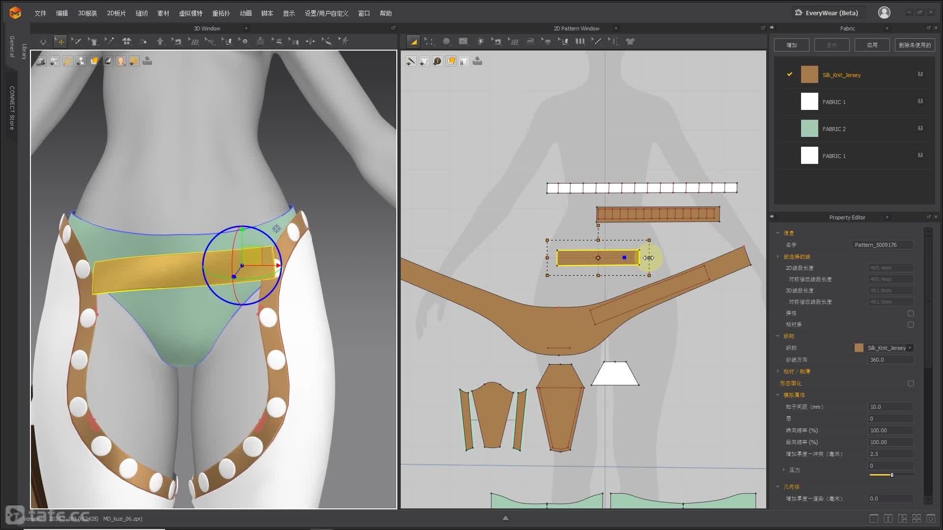943x530 pixels.
Task: Click the Silk_Knit_Jersey brown color swatch in fabric list
Action: [809, 75]
